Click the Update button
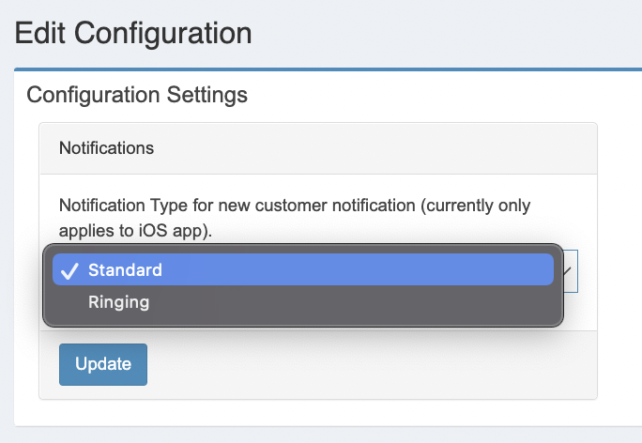642x443 pixels. click(103, 364)
